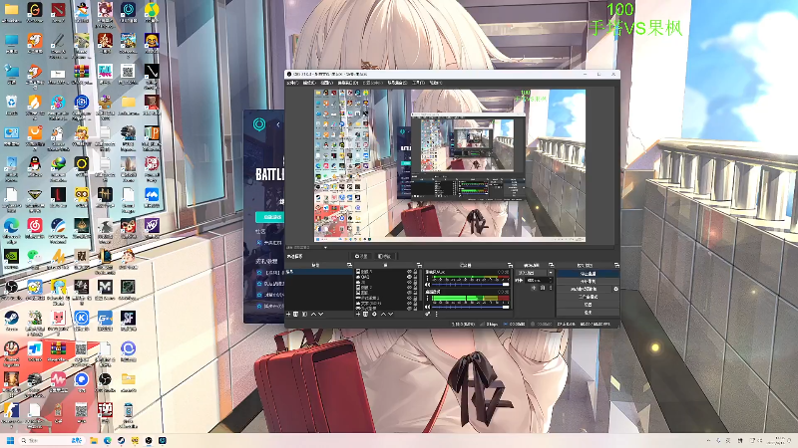Select highlighted scene in Scenes list
The width and height of the screenshot is (798, 448).
pos(319,272)
